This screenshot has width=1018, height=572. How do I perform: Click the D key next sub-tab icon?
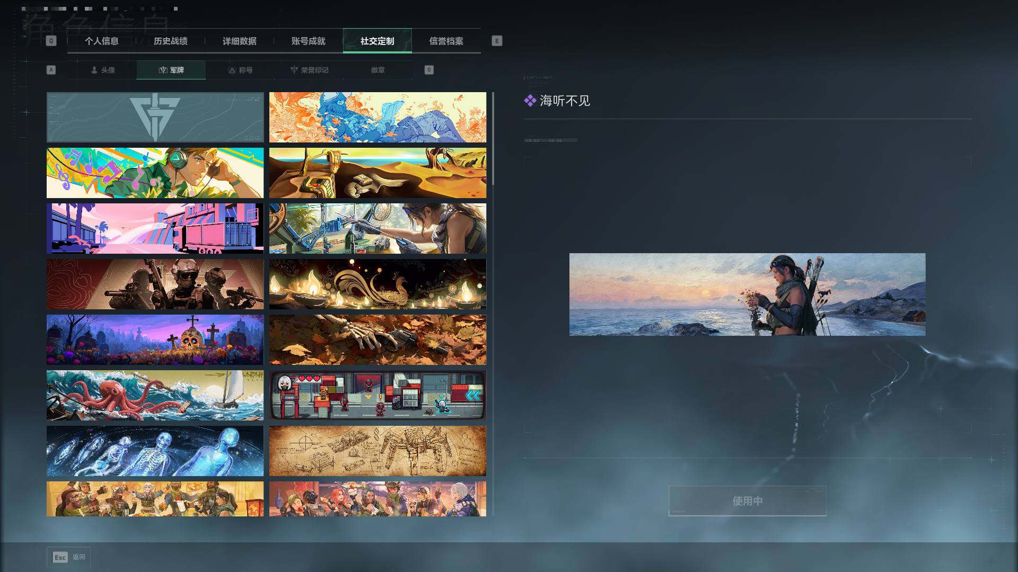(429, 70)
